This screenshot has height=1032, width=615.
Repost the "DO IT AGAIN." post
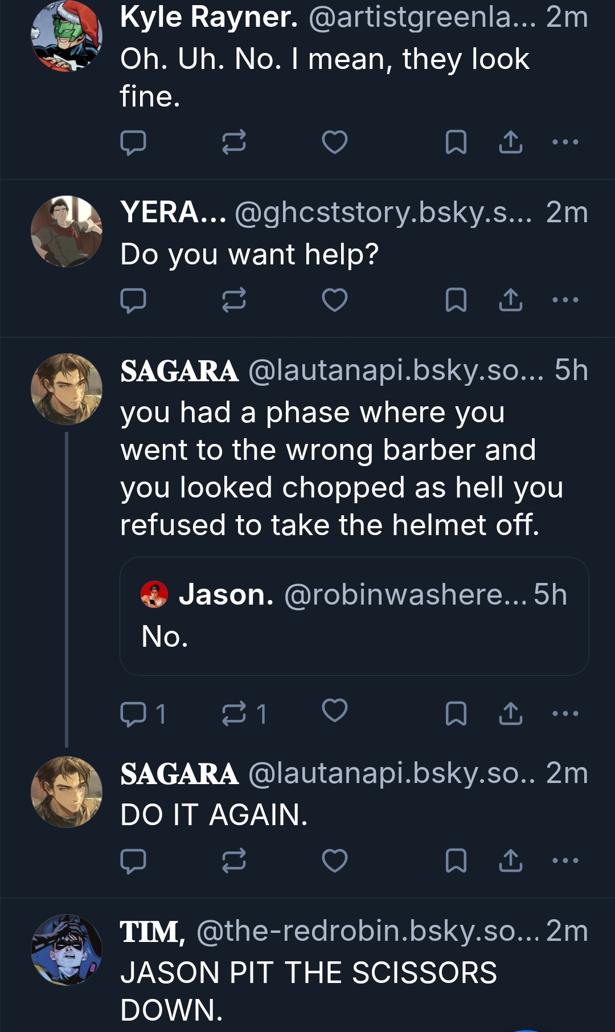(x=233, y=860)
